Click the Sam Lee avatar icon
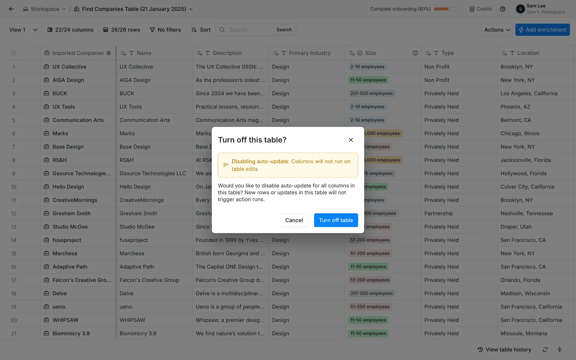Screen dimensions: 576x360 (520, 9)
